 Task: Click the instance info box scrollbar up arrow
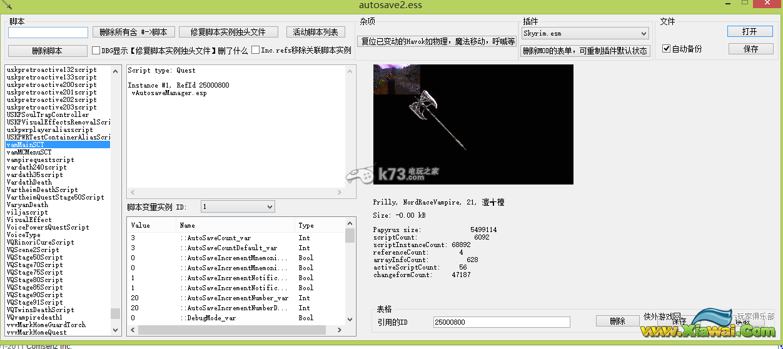[350, 71]
